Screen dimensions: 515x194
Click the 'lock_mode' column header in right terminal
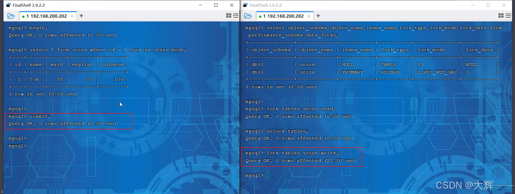tap(431, 50)
